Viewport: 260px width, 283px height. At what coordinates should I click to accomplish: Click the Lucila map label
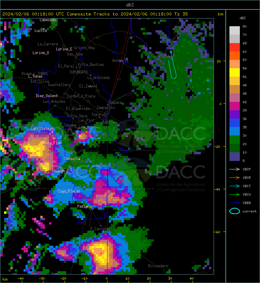pyautogui.click(x=41, y=31)
